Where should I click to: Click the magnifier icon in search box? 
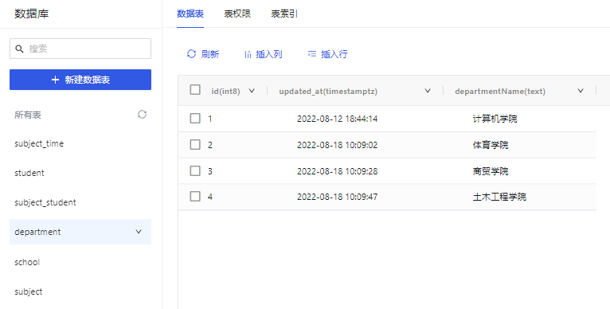(x=19, y=49)
